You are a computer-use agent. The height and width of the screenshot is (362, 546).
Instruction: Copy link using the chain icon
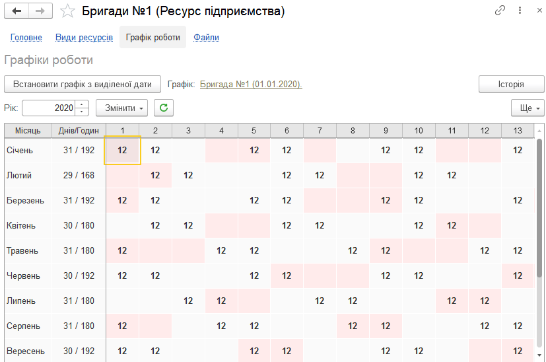pyautogui.click(x=500, y=11)
